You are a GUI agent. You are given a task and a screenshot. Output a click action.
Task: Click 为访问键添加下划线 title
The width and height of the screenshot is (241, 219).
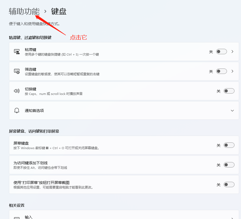(x=31, y=163)
